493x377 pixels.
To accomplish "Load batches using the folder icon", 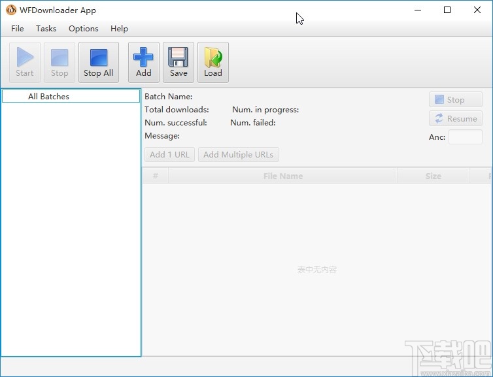I will pos(213,62).
